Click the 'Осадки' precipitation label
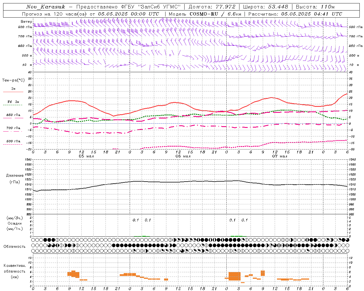This screenshot has height=291, width=364. [15, 223]
